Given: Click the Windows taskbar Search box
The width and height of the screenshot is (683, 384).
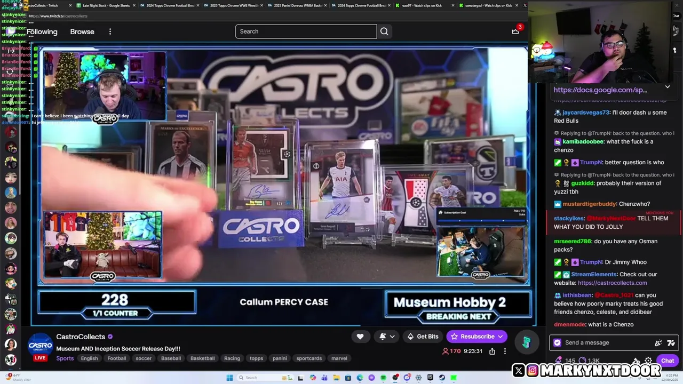Looking at the screenshot, I should pyautogui.click(x=267, y=378).
